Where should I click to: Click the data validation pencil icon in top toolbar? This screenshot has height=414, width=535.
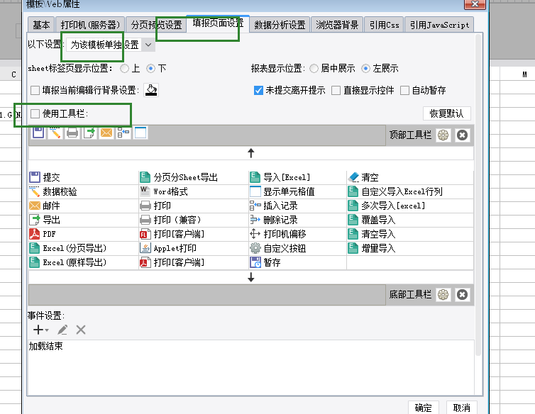[x=55, y=133]
